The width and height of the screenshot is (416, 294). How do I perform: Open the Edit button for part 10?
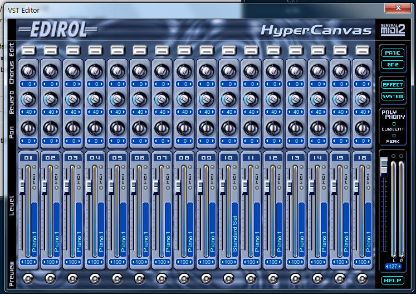coord(229,50)
